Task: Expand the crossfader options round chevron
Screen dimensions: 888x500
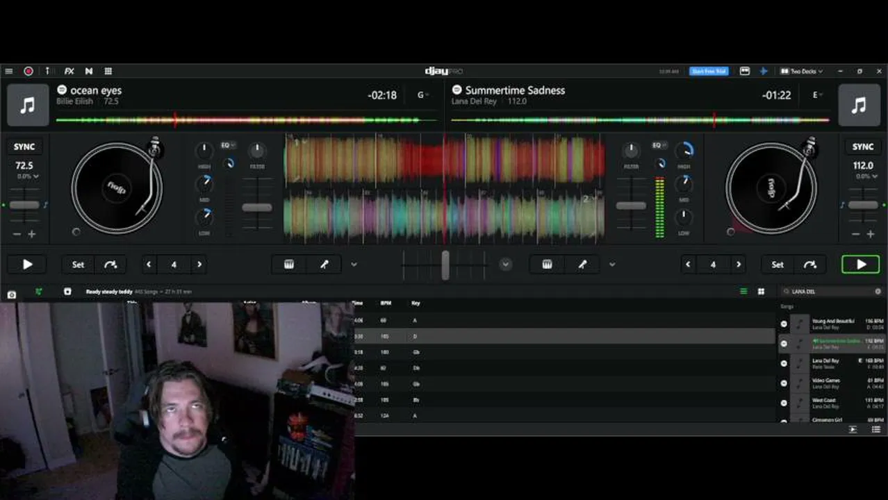Action: point(506,265)
